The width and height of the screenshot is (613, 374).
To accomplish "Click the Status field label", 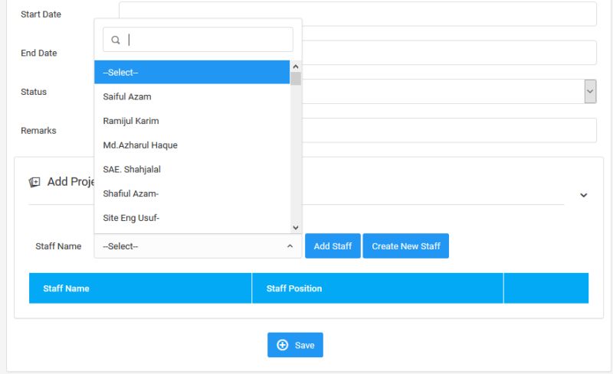I will [34, 92].
